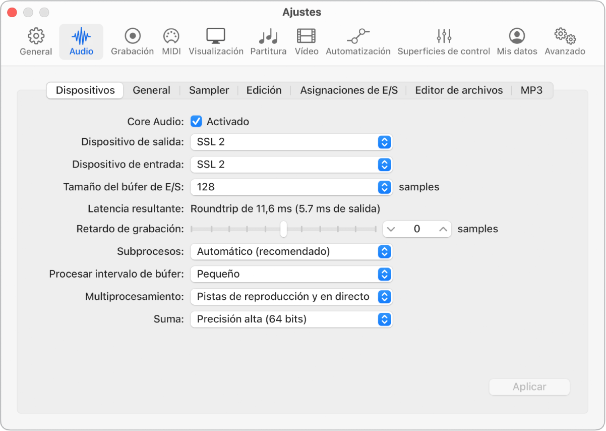Viewport: 606px width, 431px height.
Task: Open the Editor de archivos tab
Action: [458, 90]
